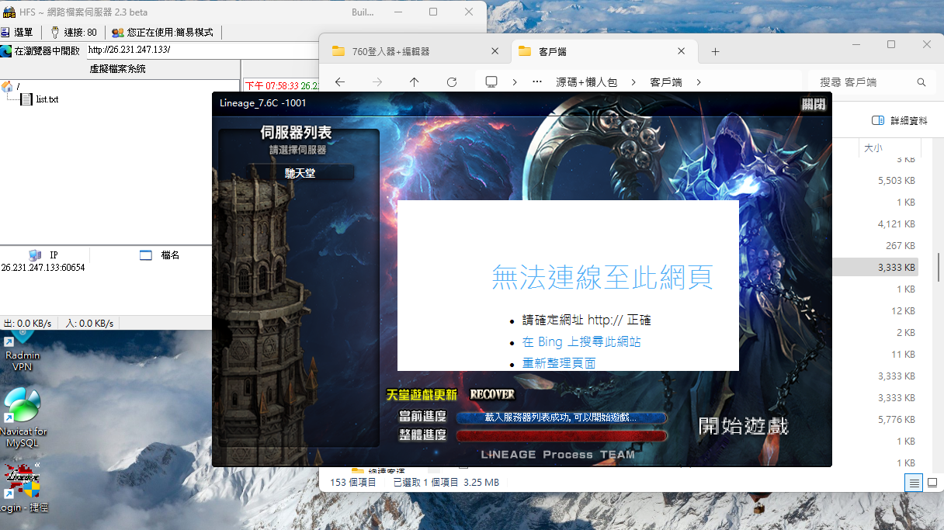Click 在瀏覽器中開啟 in HFS

click(40, 50)
